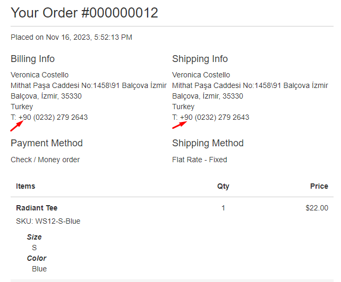
Task: Click red arrow under shipping phone
Action: (180, 125)
